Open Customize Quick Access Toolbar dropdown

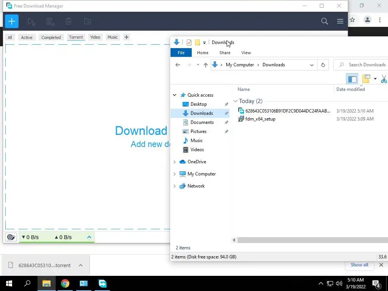[x=204, y=42]
